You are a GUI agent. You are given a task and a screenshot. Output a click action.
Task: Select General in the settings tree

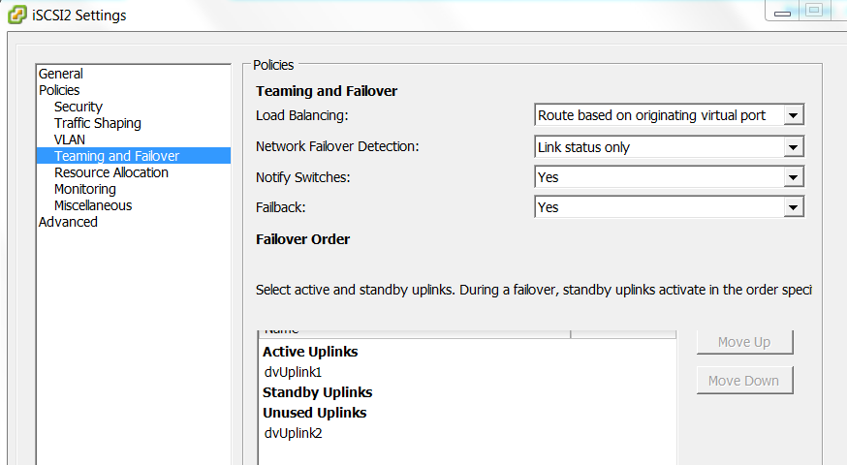coord(61,74)
